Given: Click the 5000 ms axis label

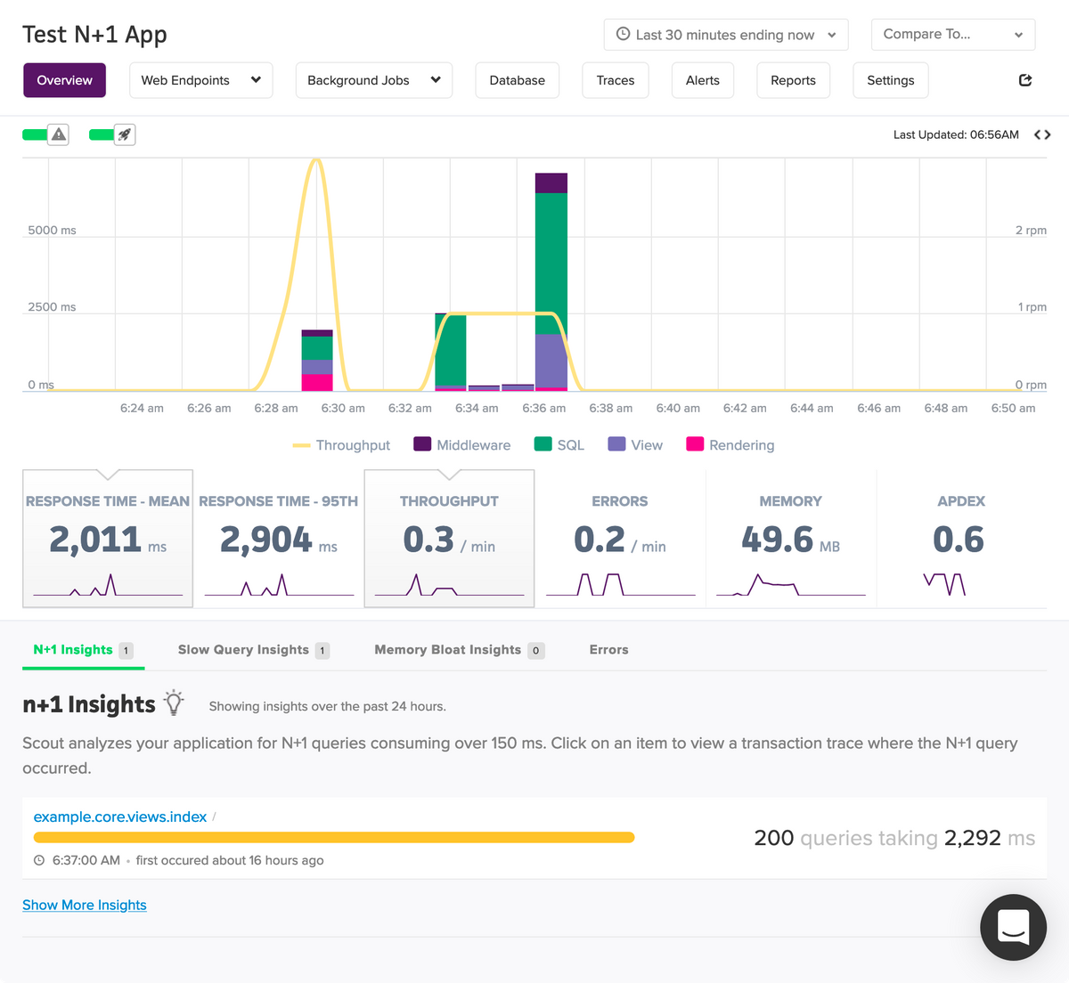Looking at the screenshot, I should point(52,230).
